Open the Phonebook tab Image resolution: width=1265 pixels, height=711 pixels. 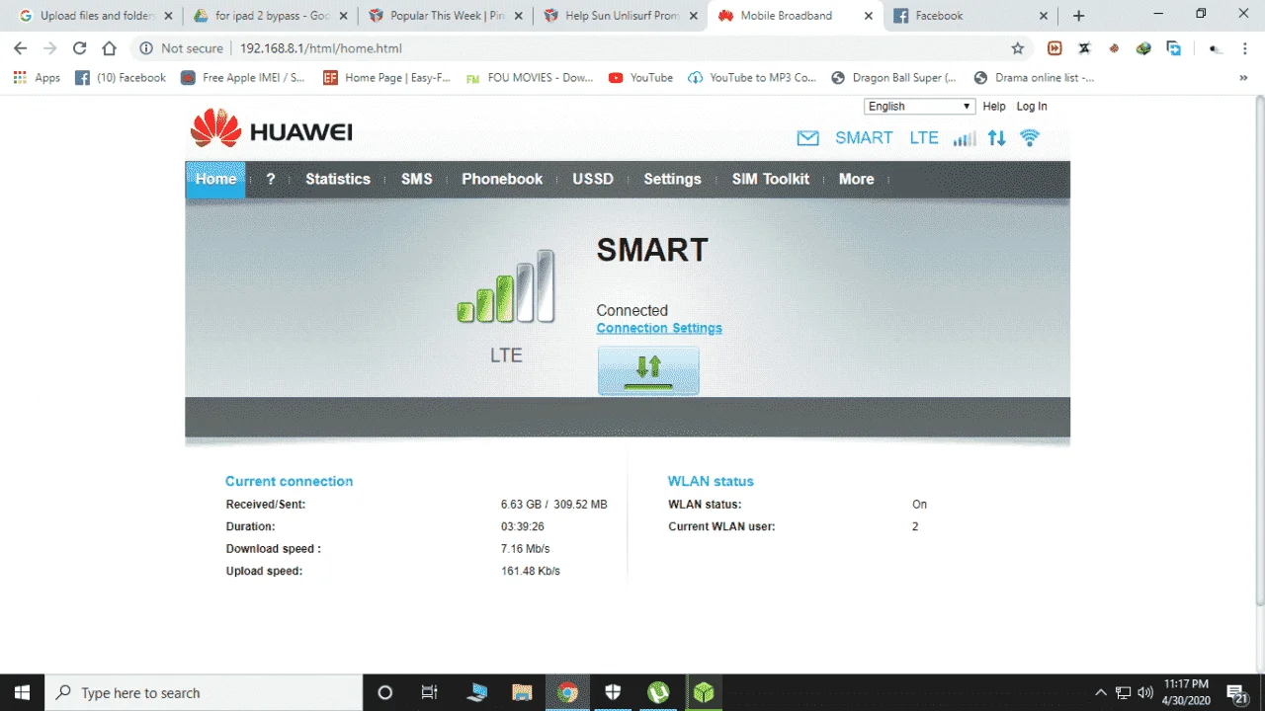click(x=502, y=179)
